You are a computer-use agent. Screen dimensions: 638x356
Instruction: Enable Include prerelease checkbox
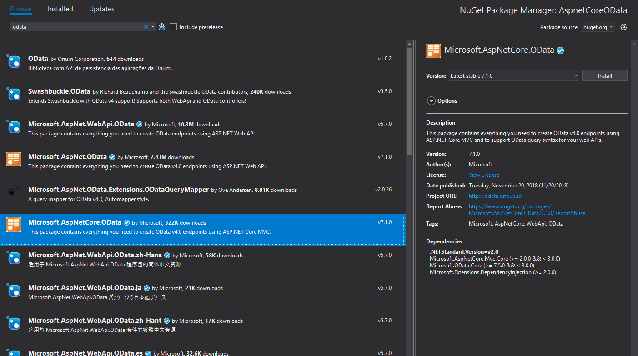(173, 27)
